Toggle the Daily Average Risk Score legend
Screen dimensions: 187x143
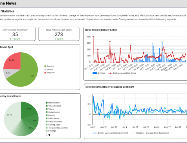pyautogui.click(x=122, y=73)
